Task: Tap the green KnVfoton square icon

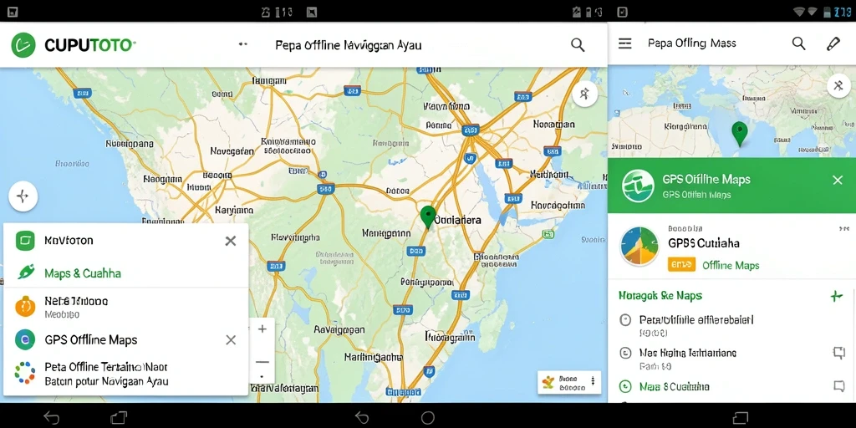Action: pyautogui.click(x=25, y=240)
